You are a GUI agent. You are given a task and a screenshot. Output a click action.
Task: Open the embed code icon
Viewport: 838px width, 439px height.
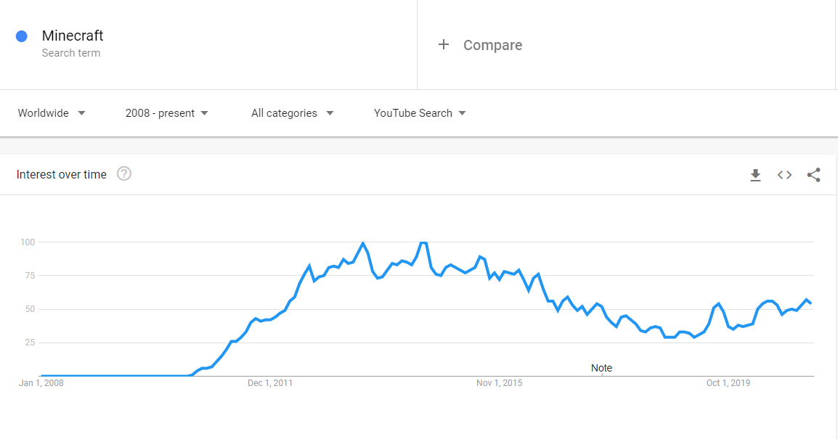click(x=784, y=175)
